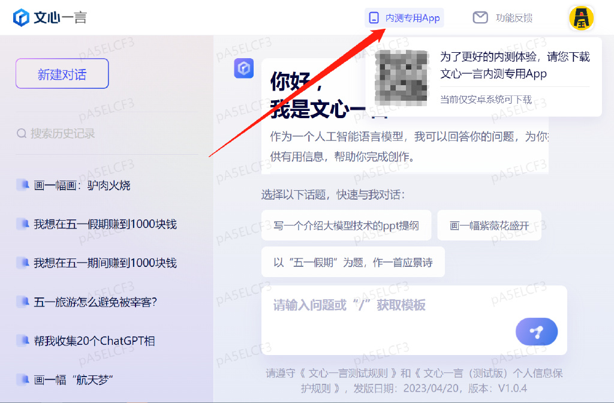Choose topic 写一个介绍大模型技术的ppt提纲
Viewport: 614px width, 403px height.
coord(346,225)
